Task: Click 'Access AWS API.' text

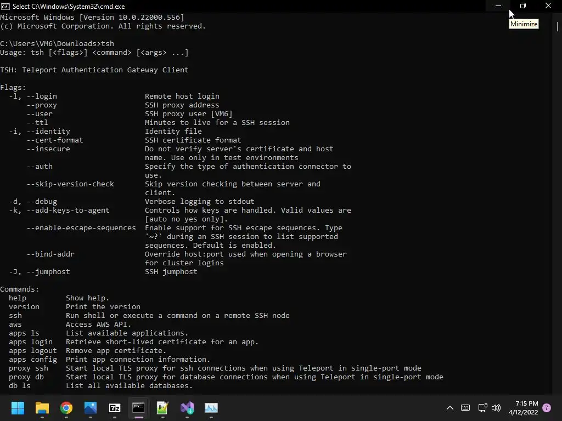Action: pyautogui.click(x=99, y=325)
